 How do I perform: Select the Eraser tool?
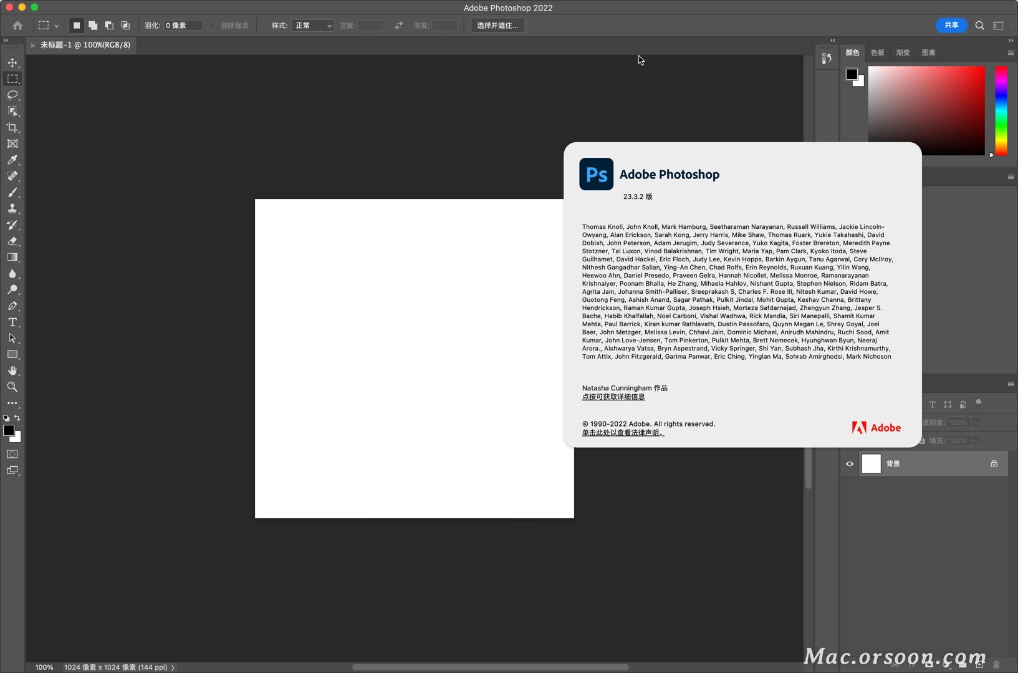coord(12,241)
